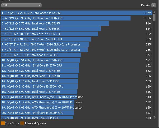Image resolution: width=159 pixels, height=128 pixels.
Task: Click the Details arrow button
Action: [x=154, y=5]
